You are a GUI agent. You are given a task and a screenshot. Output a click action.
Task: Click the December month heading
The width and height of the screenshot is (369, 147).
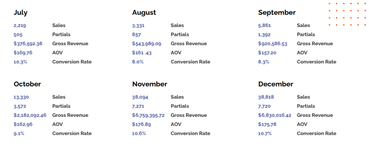(276, 84)
